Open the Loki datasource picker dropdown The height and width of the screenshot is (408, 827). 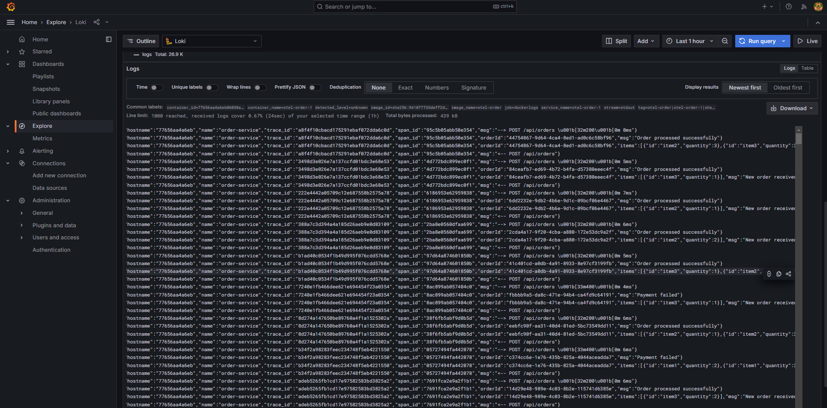coord(212,41)
